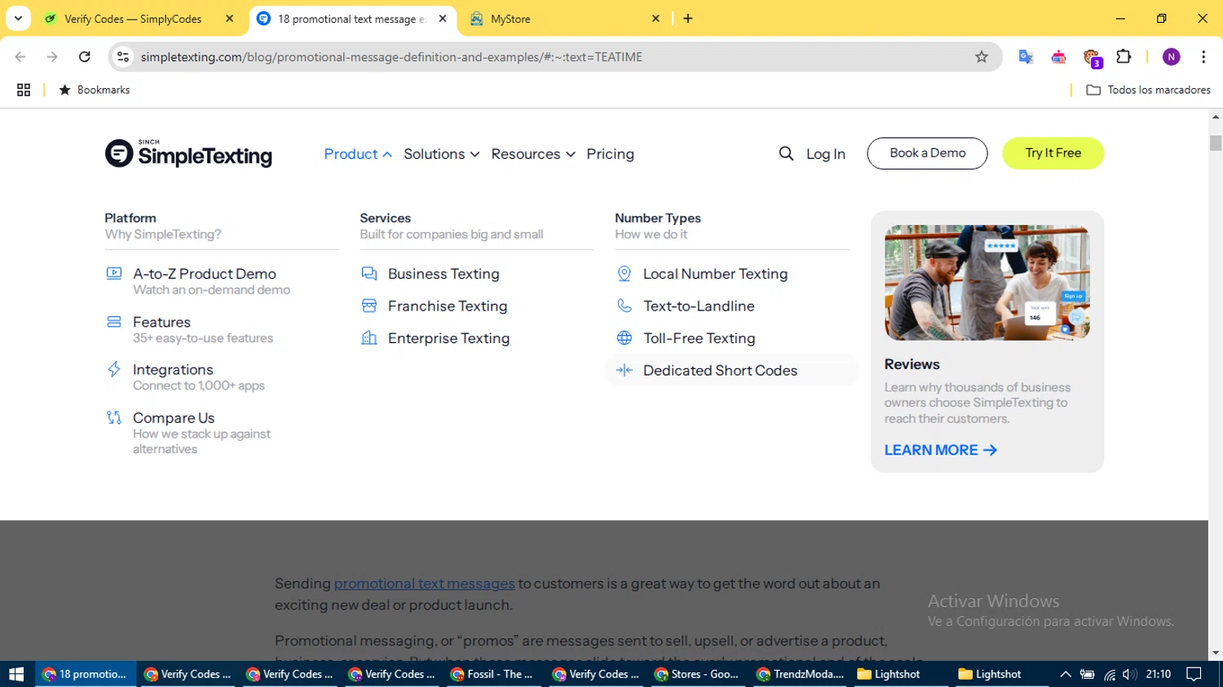
Task: Click the page vertical scrollbar thumb
Action: (1216, 143)
